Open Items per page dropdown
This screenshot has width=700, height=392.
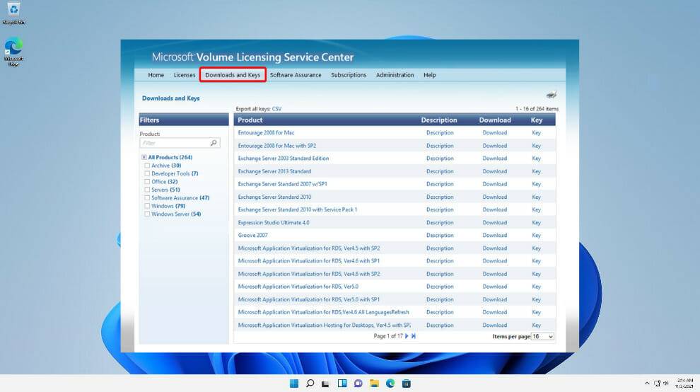542,337
